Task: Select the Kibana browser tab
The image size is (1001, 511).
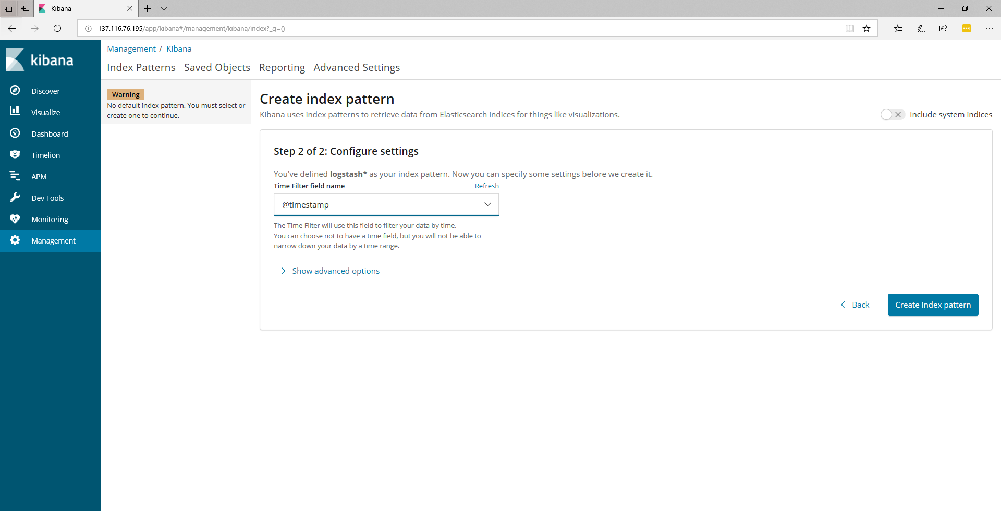Action: [86, 8]
